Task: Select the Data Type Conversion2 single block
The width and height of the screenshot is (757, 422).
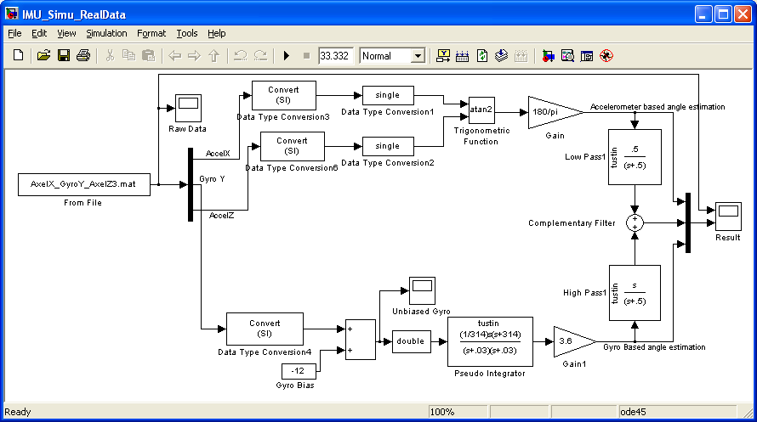Action: click(388, 146)
